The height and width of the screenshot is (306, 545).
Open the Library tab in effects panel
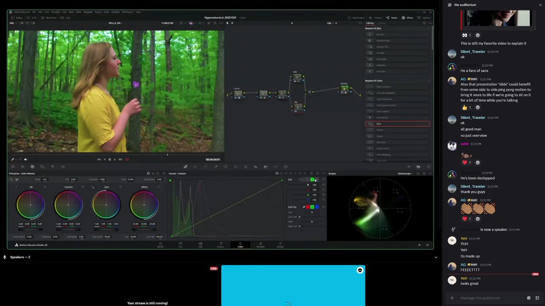pos(370,23)
